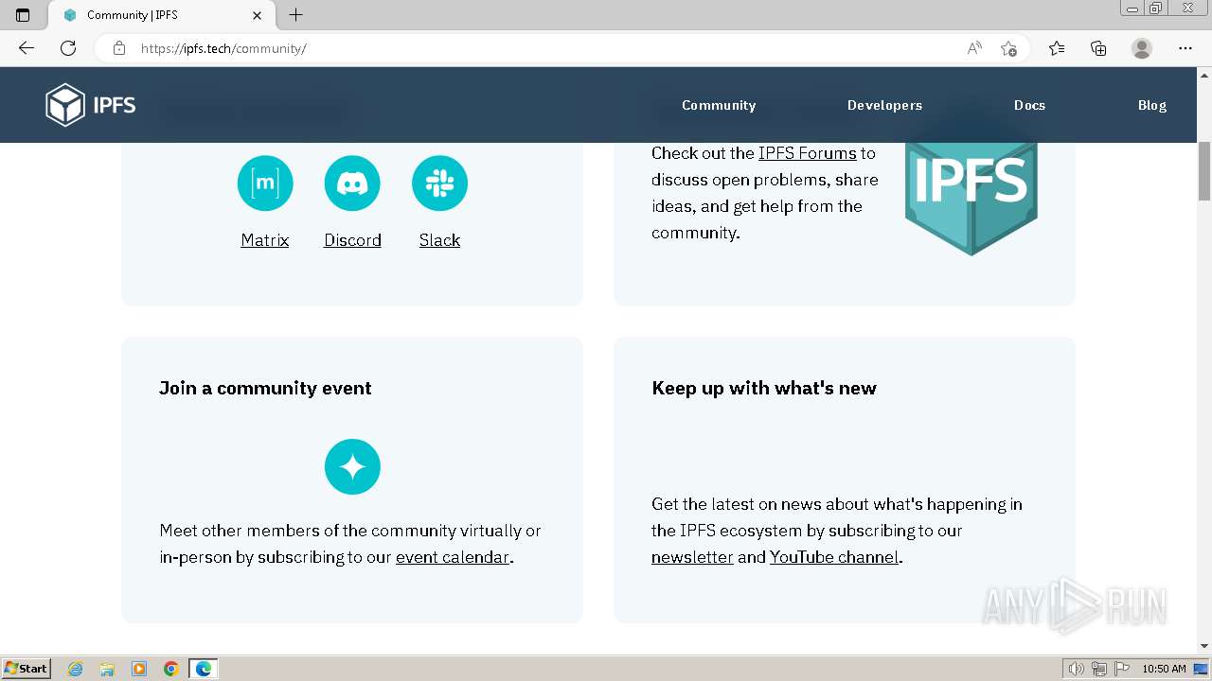Viewport: 1212px width, 681px height.
Task: Open the event calendar link
Action: pos(453,557)
